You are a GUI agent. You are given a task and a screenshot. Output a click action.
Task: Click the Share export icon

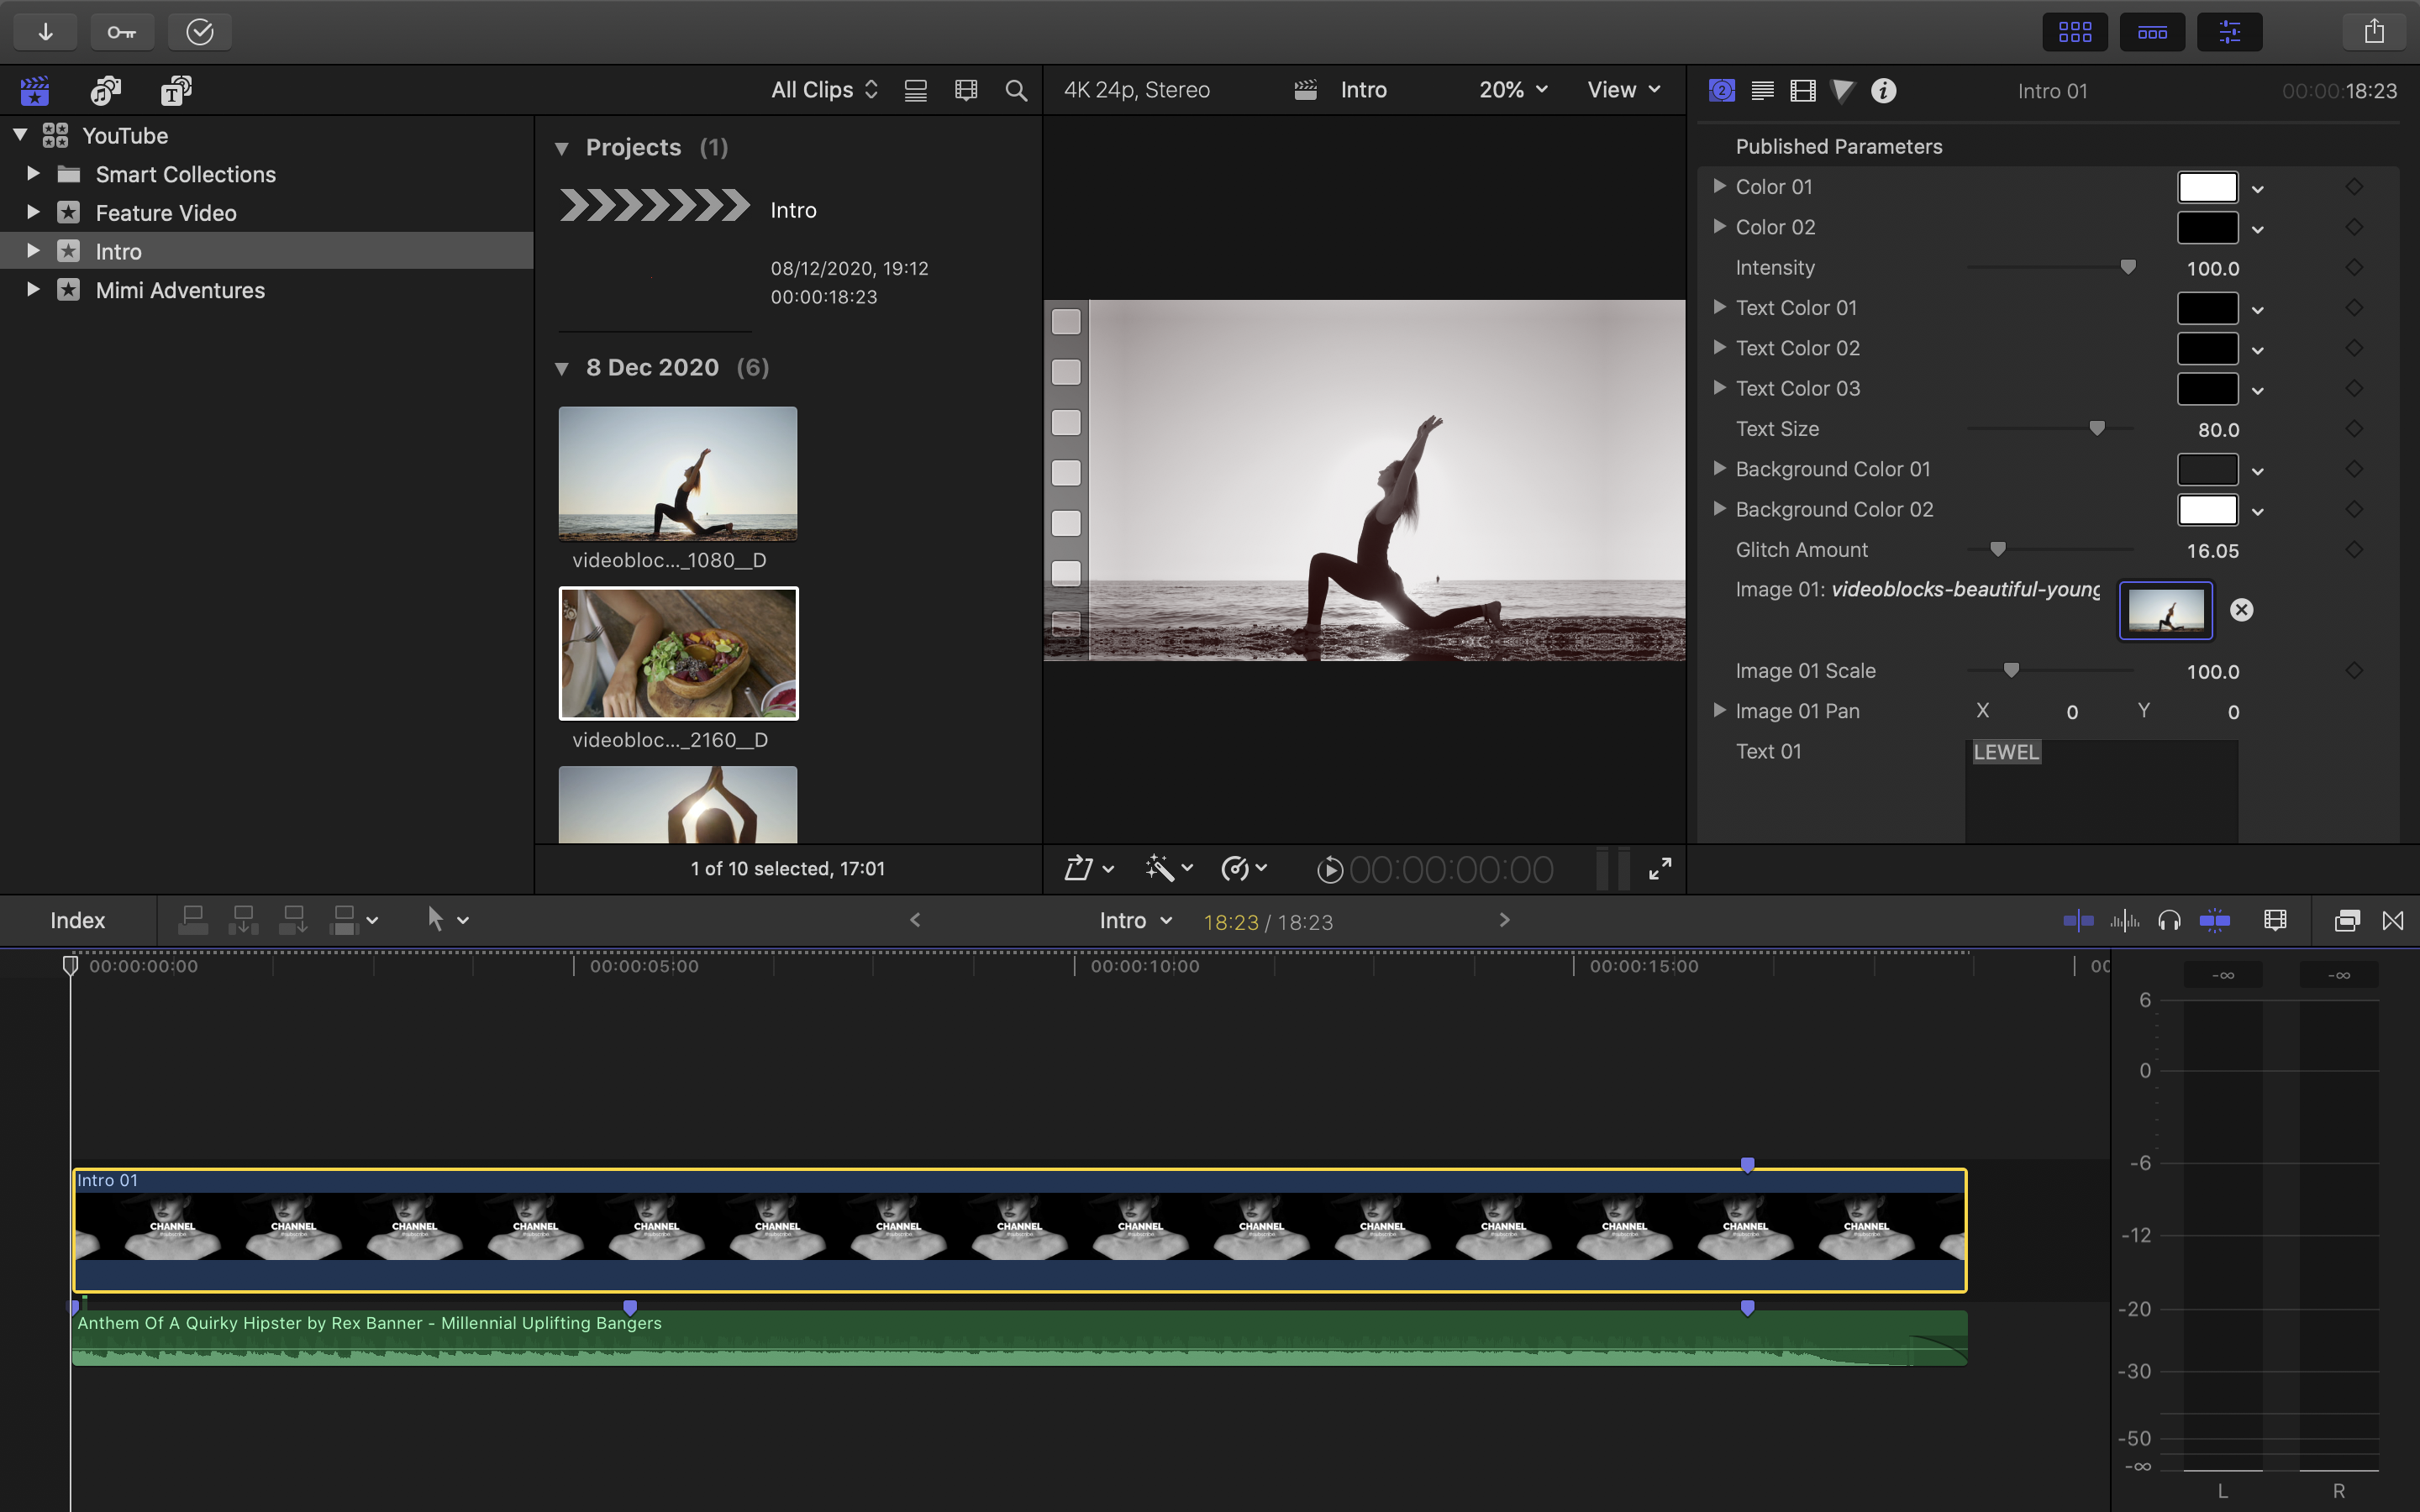tap(2374, 32)
